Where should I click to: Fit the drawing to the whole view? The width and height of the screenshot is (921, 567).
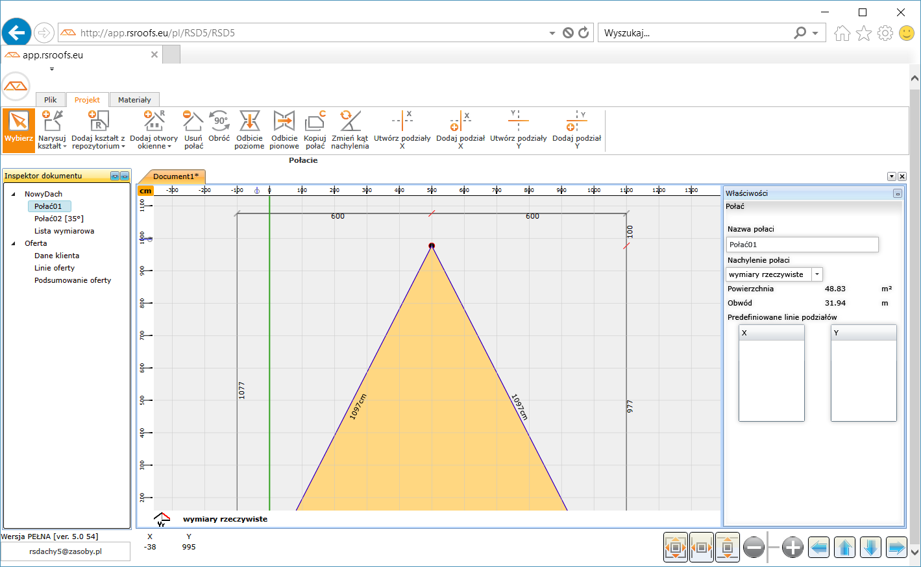(676, 548)
